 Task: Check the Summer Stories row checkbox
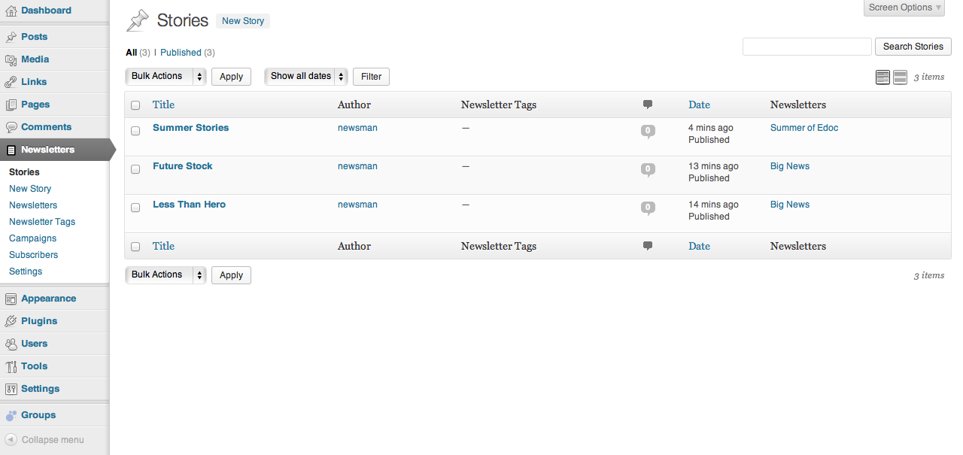coord(135,131)
